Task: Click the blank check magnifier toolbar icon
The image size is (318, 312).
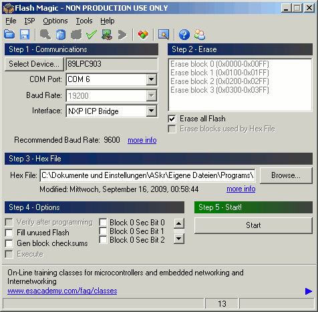Action: [x=45, y=35]
